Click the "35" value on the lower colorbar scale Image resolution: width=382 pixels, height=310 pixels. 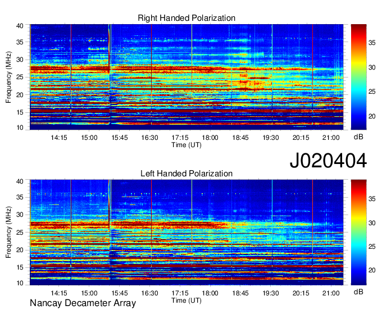point(372,199)
